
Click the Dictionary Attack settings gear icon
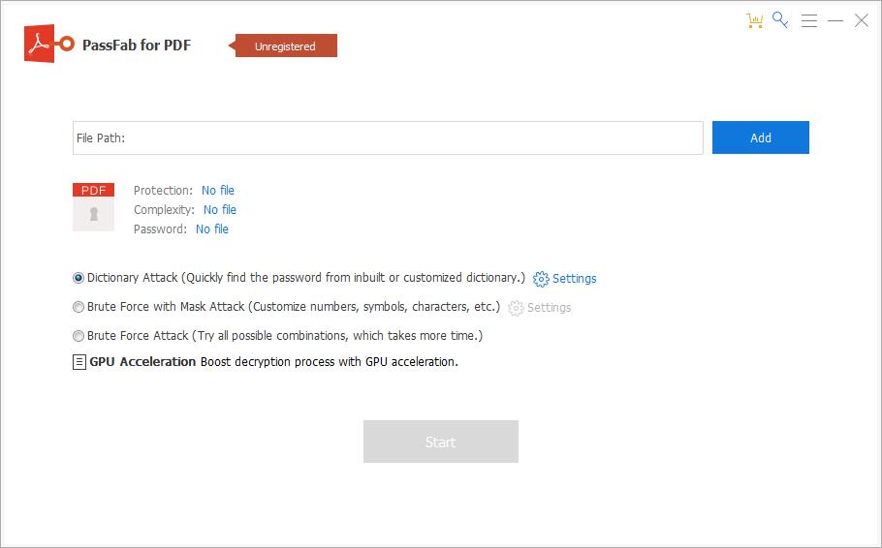541,279
